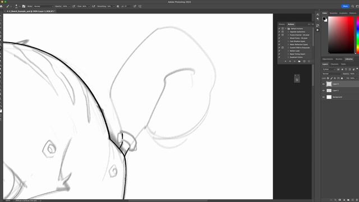The image size is (359, 202).
Task: Switch to the Swatches panel tab
Action: (x=333, y=13)
